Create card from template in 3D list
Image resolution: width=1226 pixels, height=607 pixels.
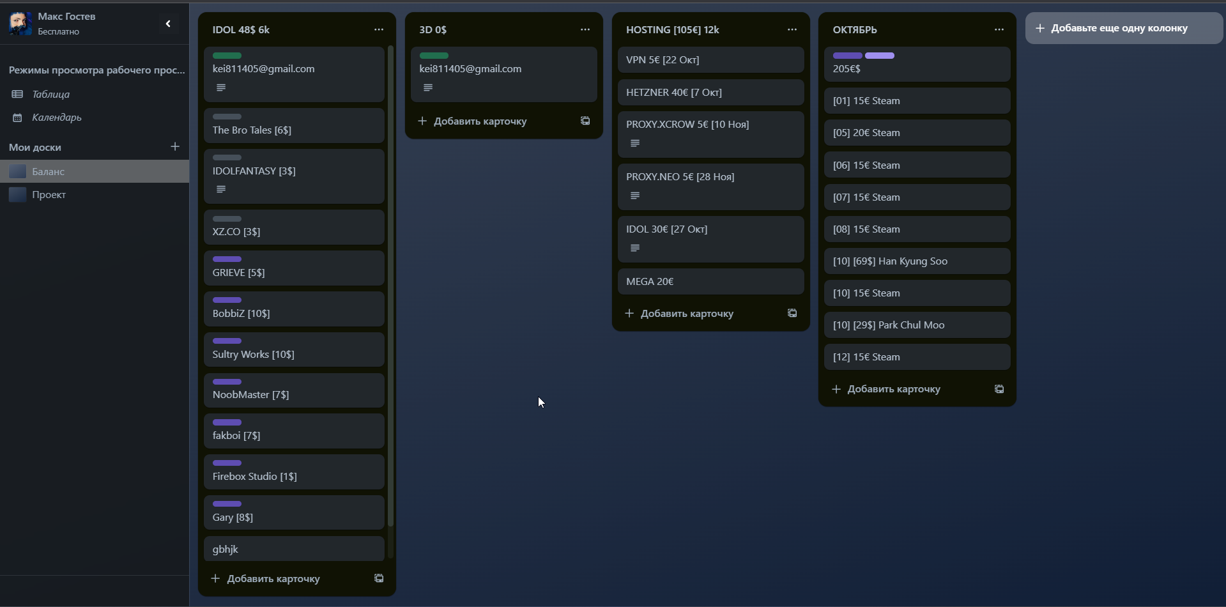click(585, 121)
